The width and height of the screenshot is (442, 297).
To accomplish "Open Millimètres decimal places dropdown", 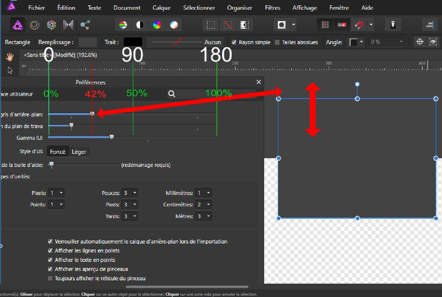I will pyautogui.click(x=203, y=193).
